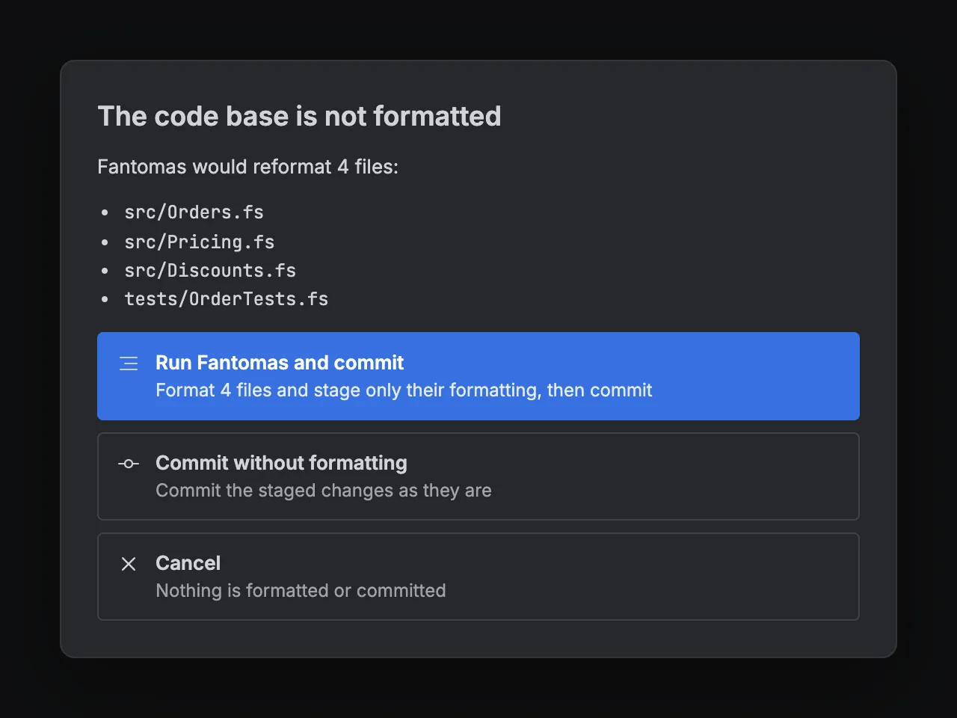Click description Commit the staged changes as they are
The width and height of the screenshot is (957, 718).
324,491
